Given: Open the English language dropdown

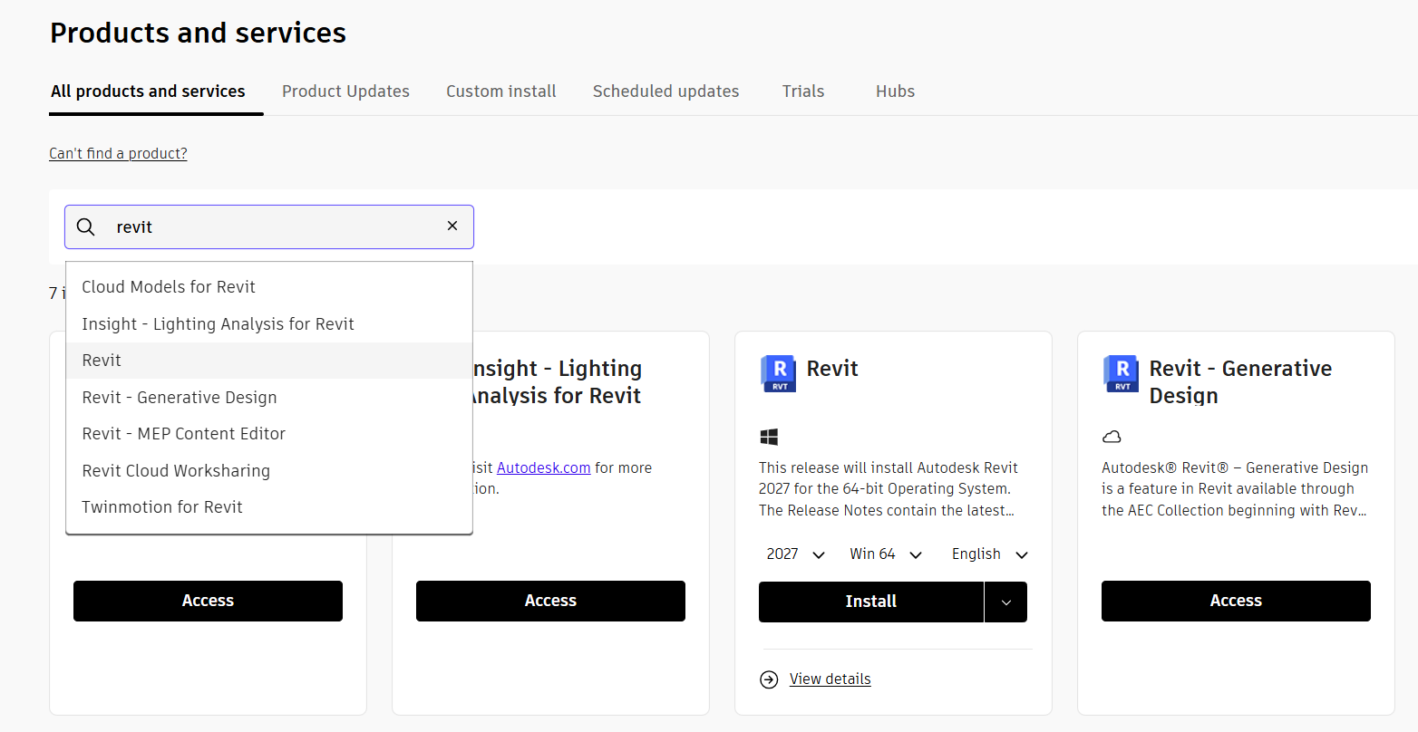Looking at the screenshot, I should coord(990,554).
